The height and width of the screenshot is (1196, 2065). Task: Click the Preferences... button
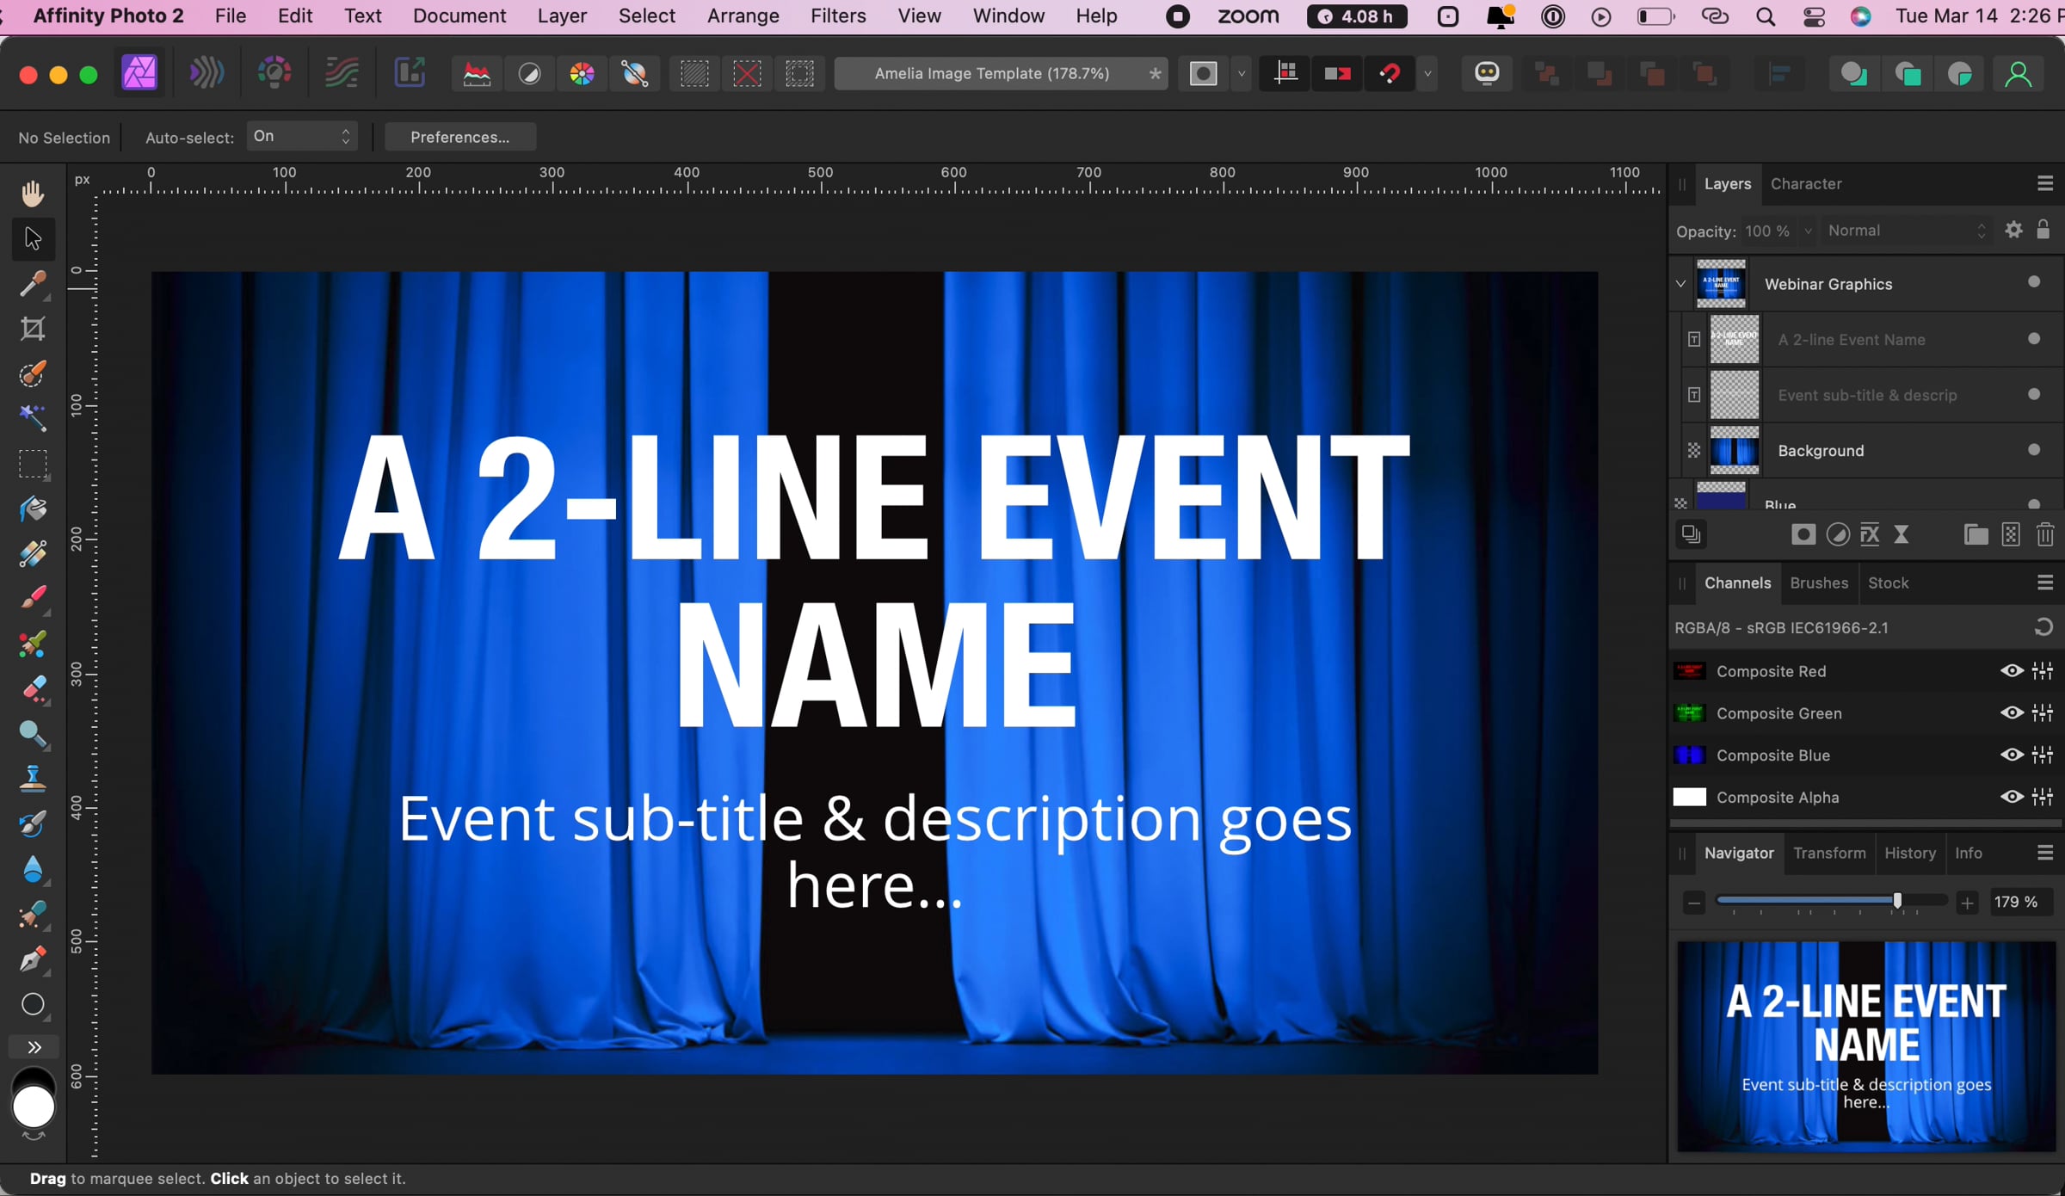pos(459,137)
